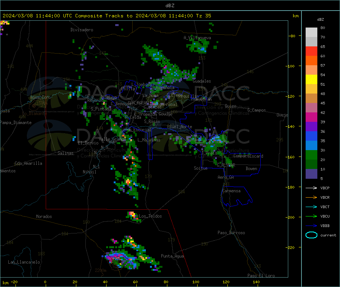Click the 'A_Villanueva' map label
Viewport: 340px width, 287px height.
coord(197,38)
